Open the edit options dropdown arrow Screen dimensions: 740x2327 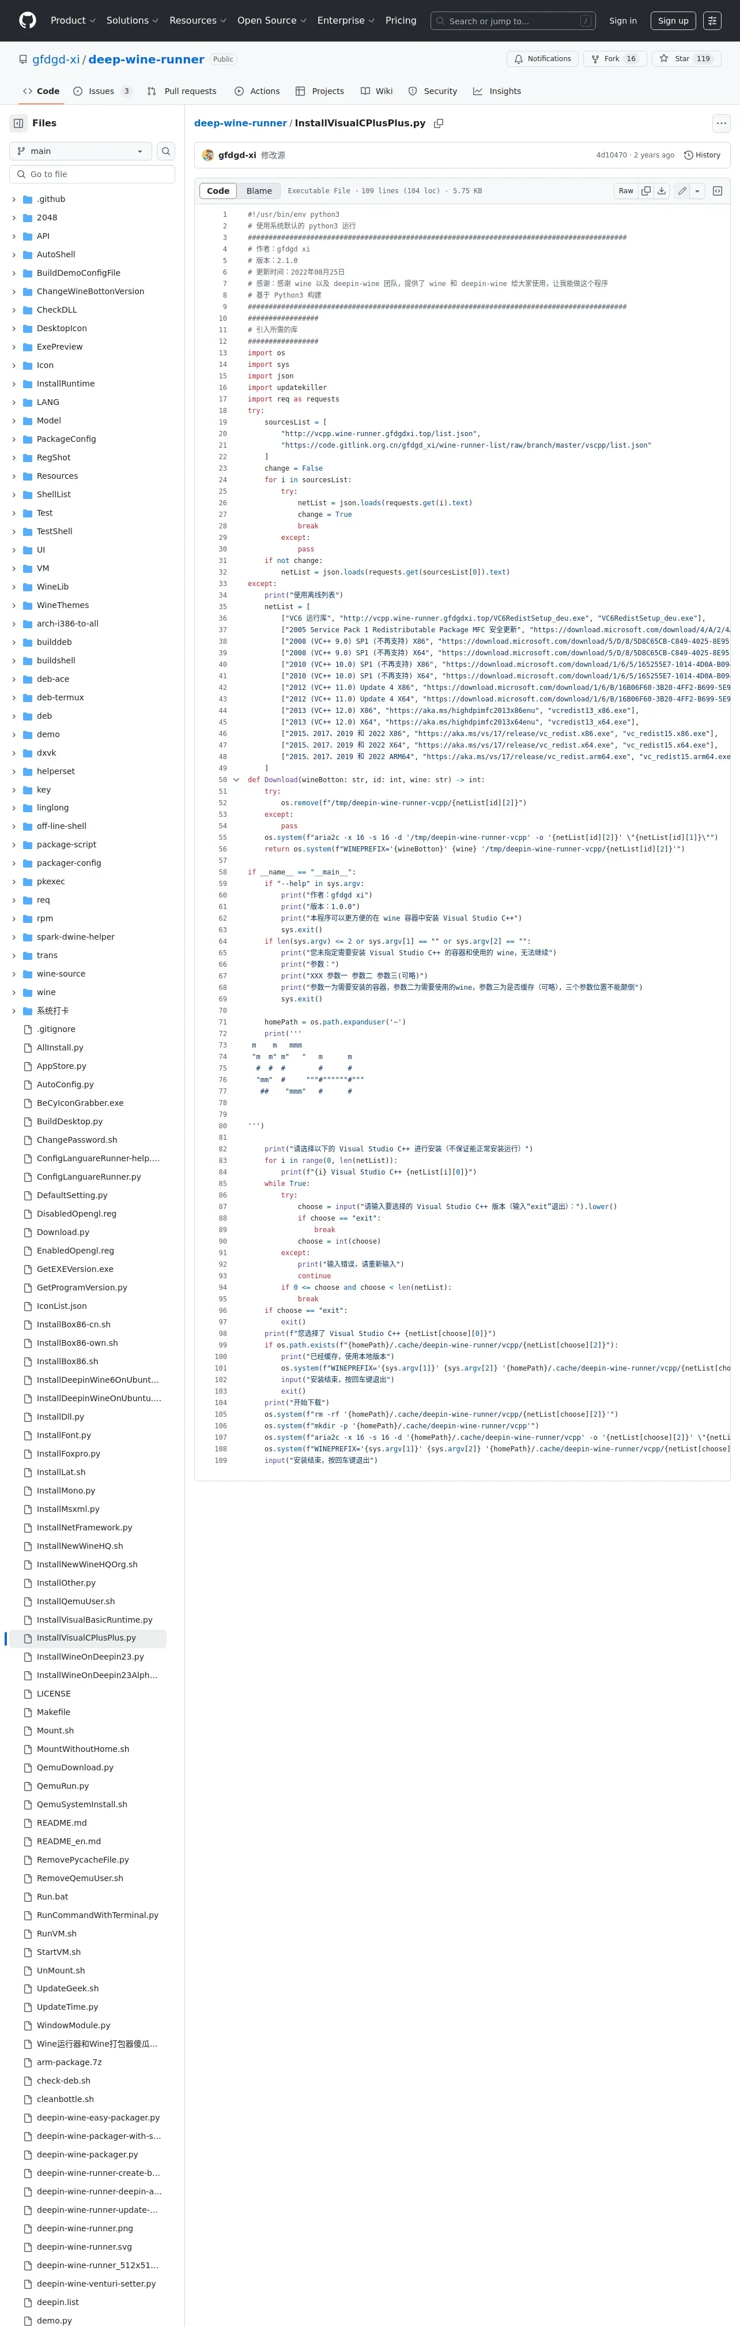pos(697,190)
